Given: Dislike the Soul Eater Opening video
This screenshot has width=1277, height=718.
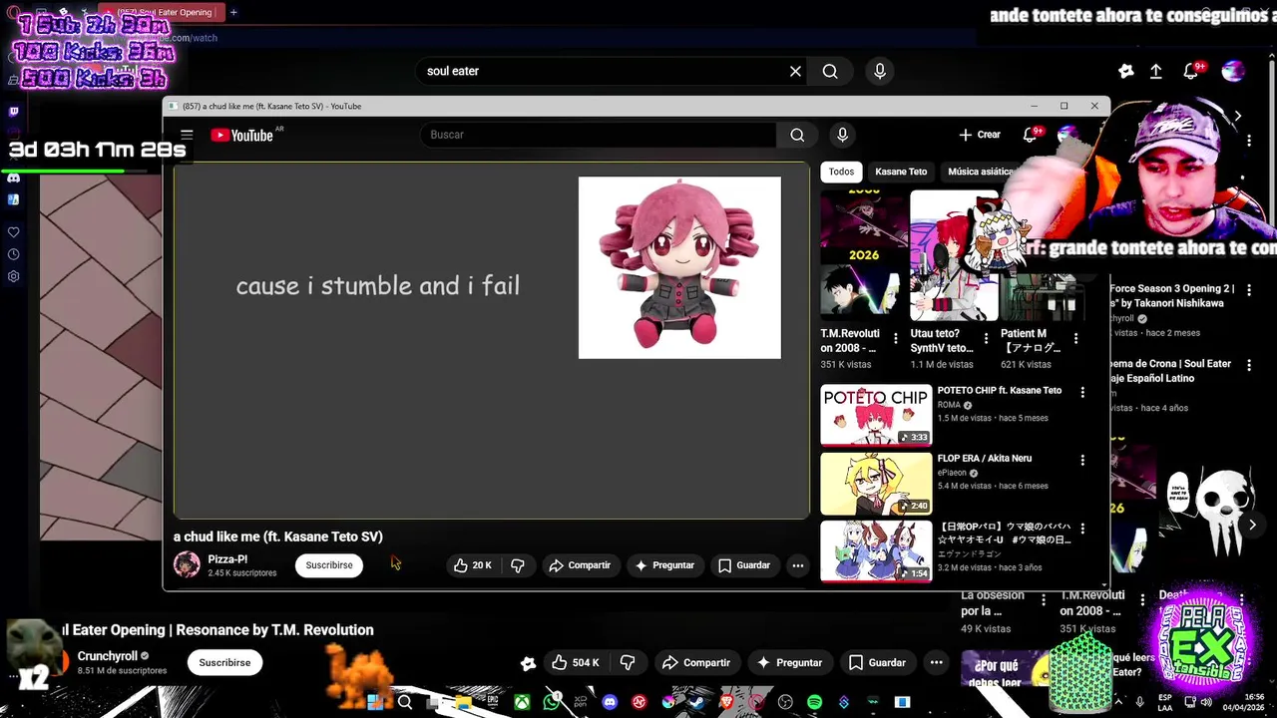Looking at the screenshot, I should pos(628,662).
